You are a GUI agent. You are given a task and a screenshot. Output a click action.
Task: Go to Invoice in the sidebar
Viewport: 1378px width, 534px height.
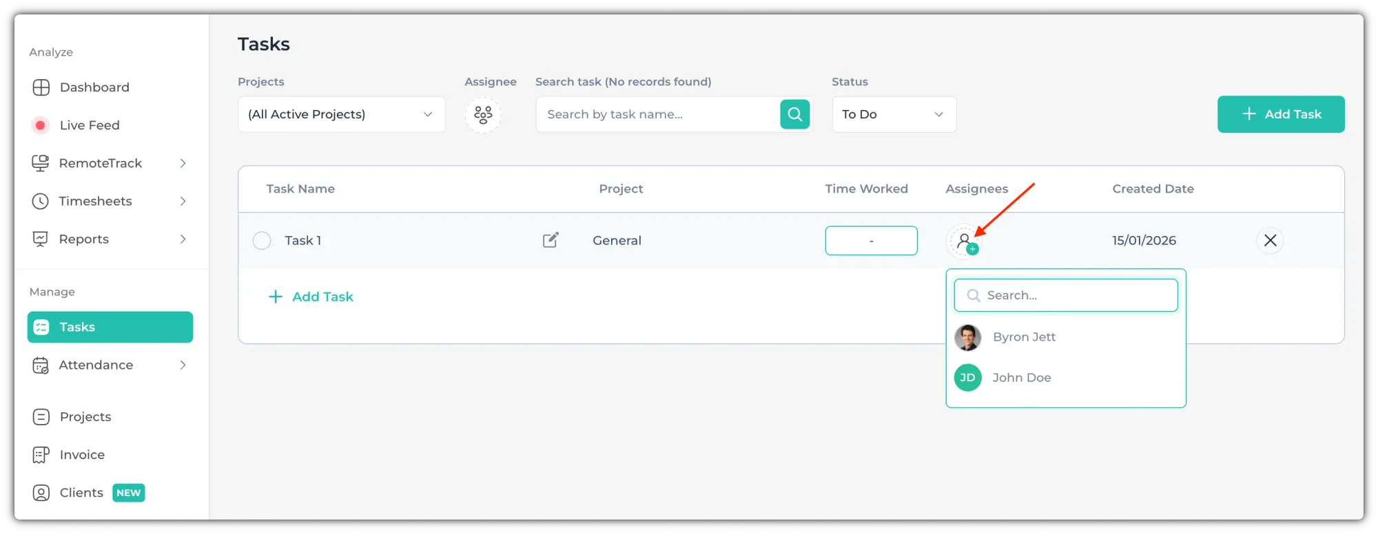82,455
